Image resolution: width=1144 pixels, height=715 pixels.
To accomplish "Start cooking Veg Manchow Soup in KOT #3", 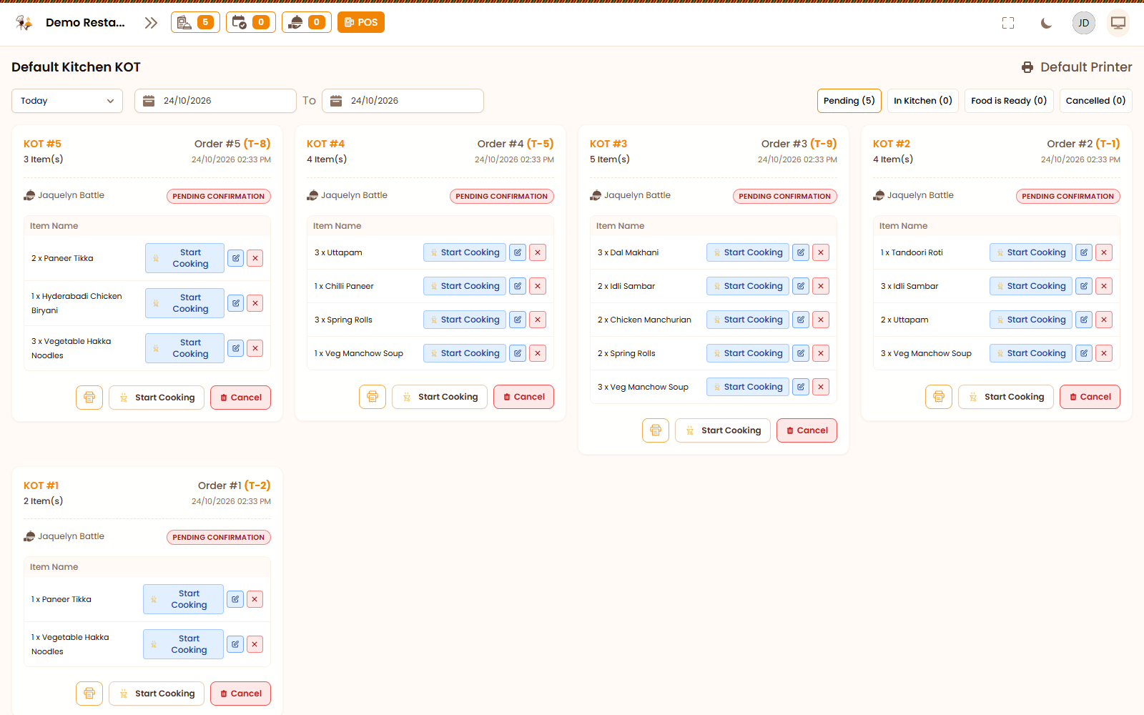I will 748,387.
